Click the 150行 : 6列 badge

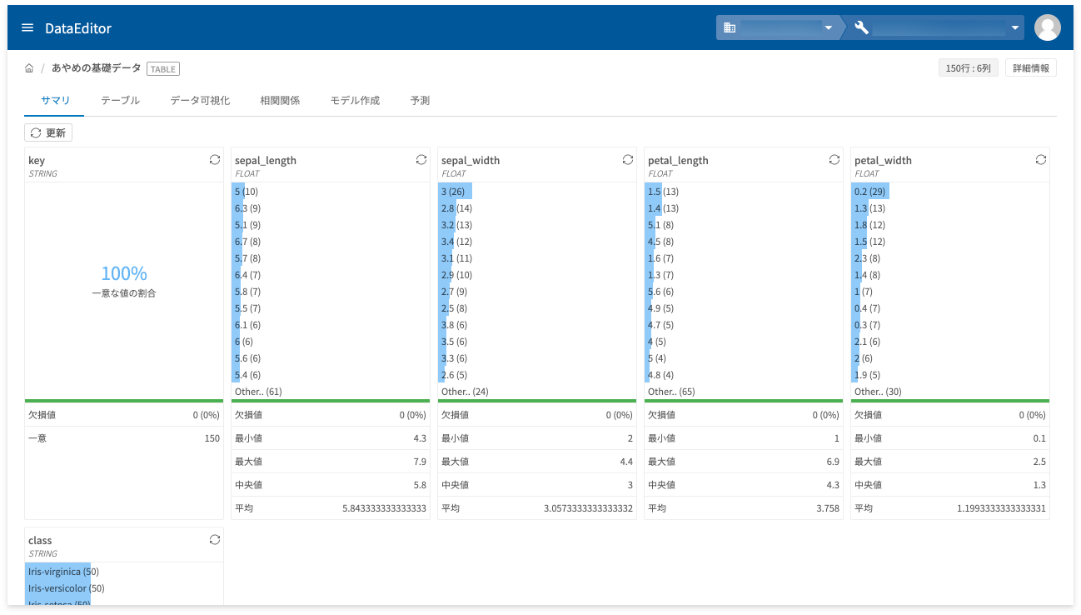pyautogui.click(x=968, y=68)
